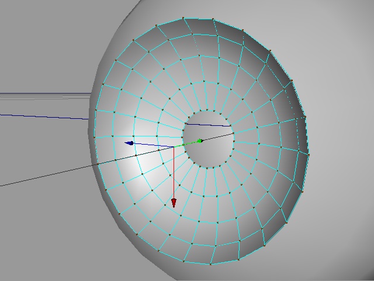Click empty gray background in bottom-left corner
374x281 pixels.
35,246
